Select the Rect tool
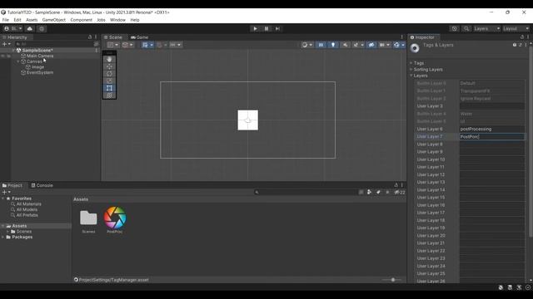Screen dimensions: 533x299 (109, 88)
